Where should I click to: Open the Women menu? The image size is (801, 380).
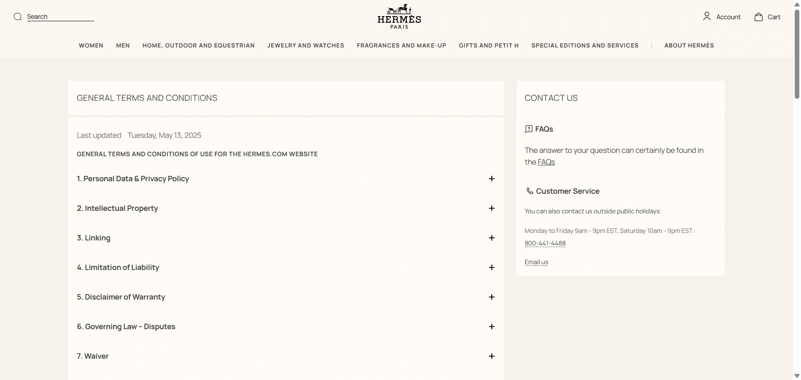[91, 45]
